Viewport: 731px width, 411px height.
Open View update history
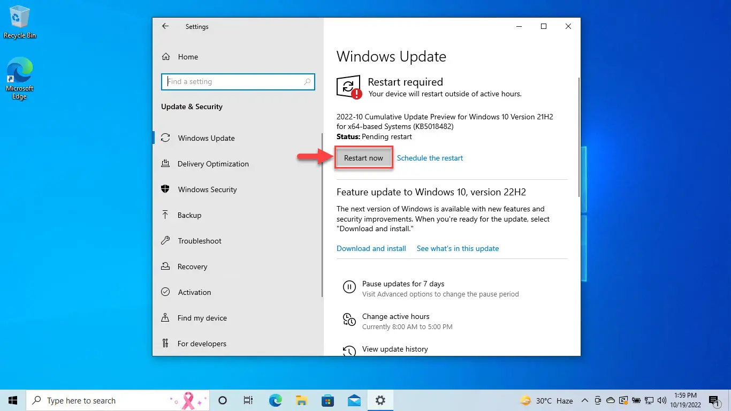coord(395,349)
